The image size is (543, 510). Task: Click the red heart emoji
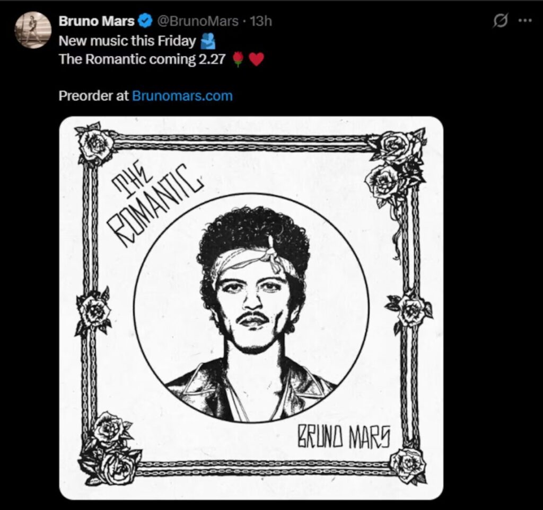257,59
